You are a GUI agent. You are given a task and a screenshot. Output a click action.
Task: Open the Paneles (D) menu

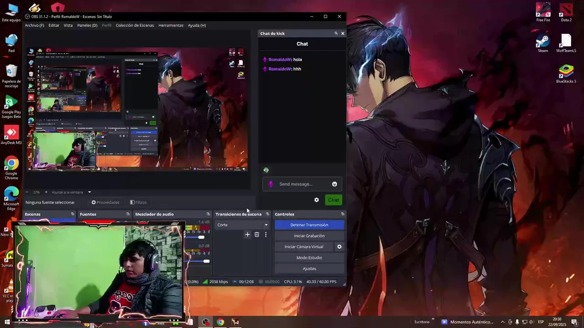pos(87,26)
